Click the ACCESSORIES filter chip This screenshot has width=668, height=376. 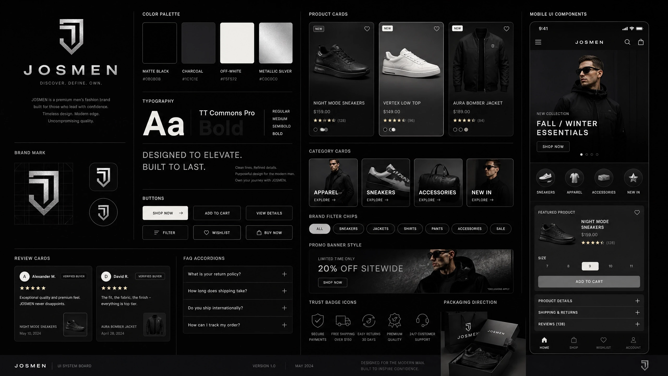click(x=469, y=229)
